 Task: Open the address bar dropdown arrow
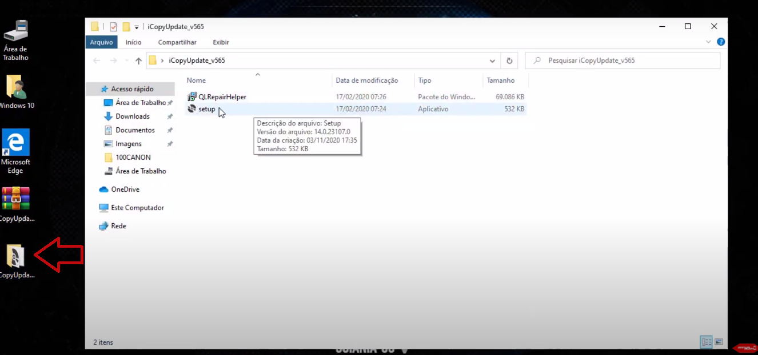492,60
